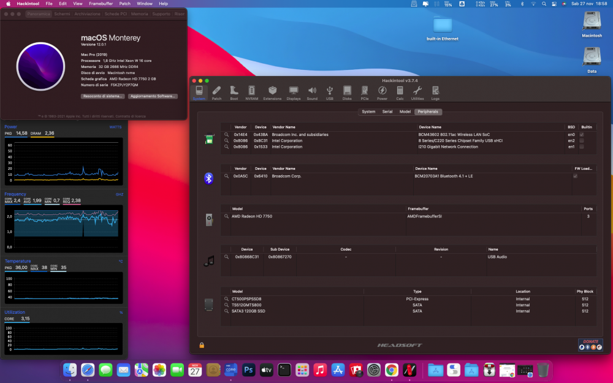613x383 pixels.
Task: Look up the I210 Gigabit row magnifier
Action: pyautogui.click(x=226, y=147)
